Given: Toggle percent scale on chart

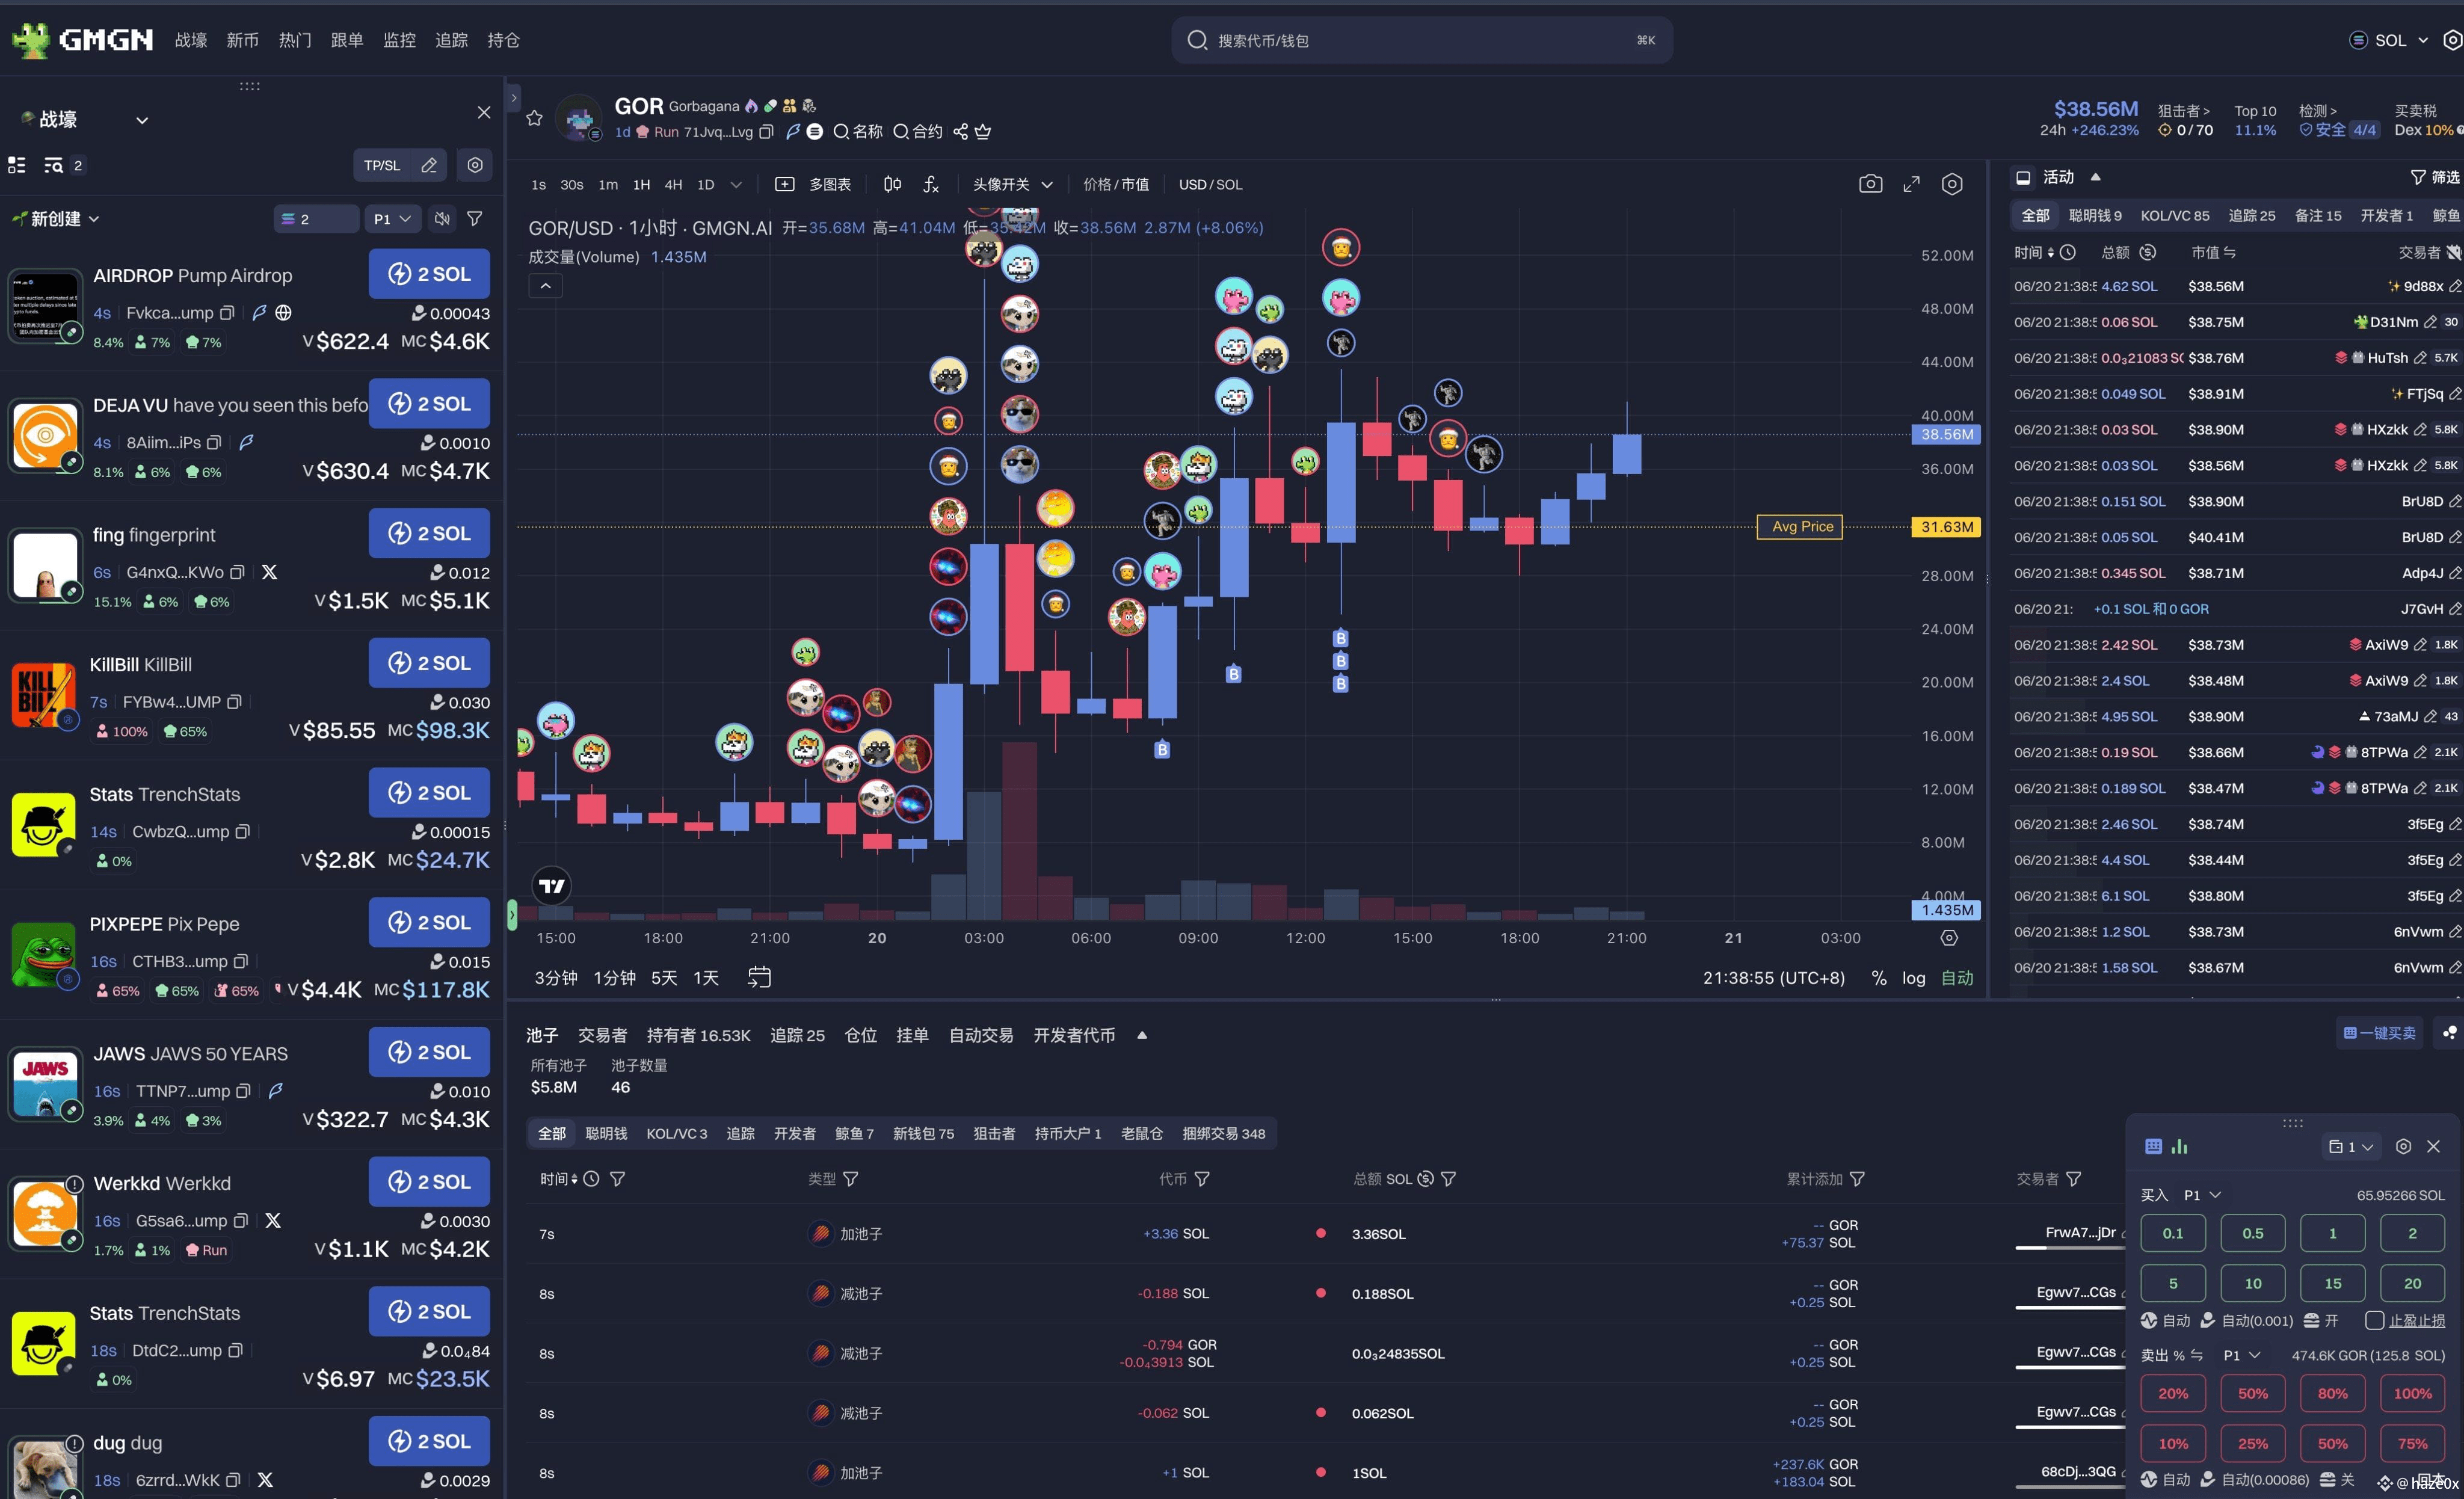Looking at the screenshot, I should click(x=1879, y=978).
